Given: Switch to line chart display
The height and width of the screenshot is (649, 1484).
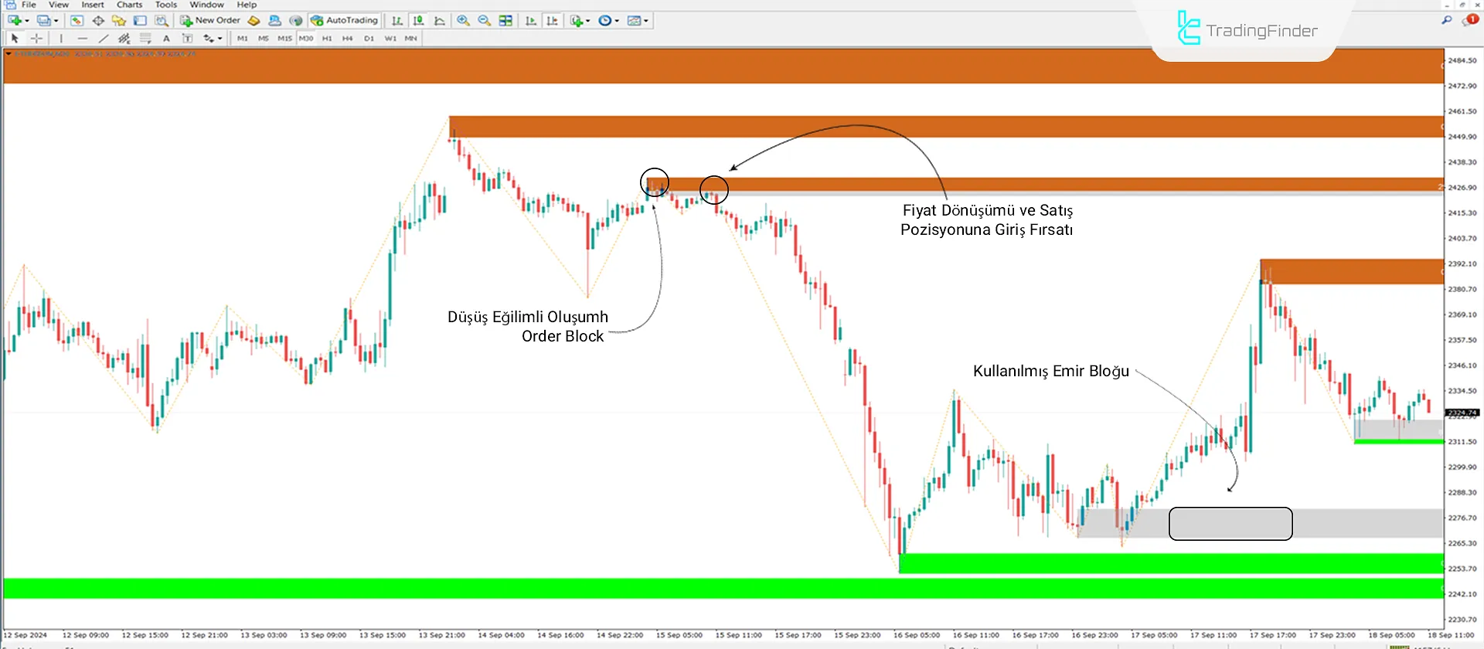Looking at the screenshot, I should click(439, 21).
